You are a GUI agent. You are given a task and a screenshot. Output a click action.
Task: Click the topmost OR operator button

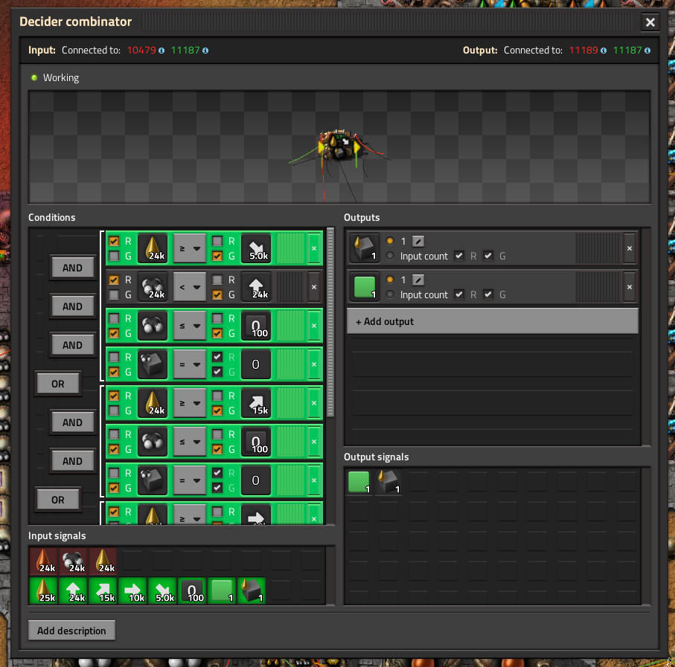coord(58,384)
